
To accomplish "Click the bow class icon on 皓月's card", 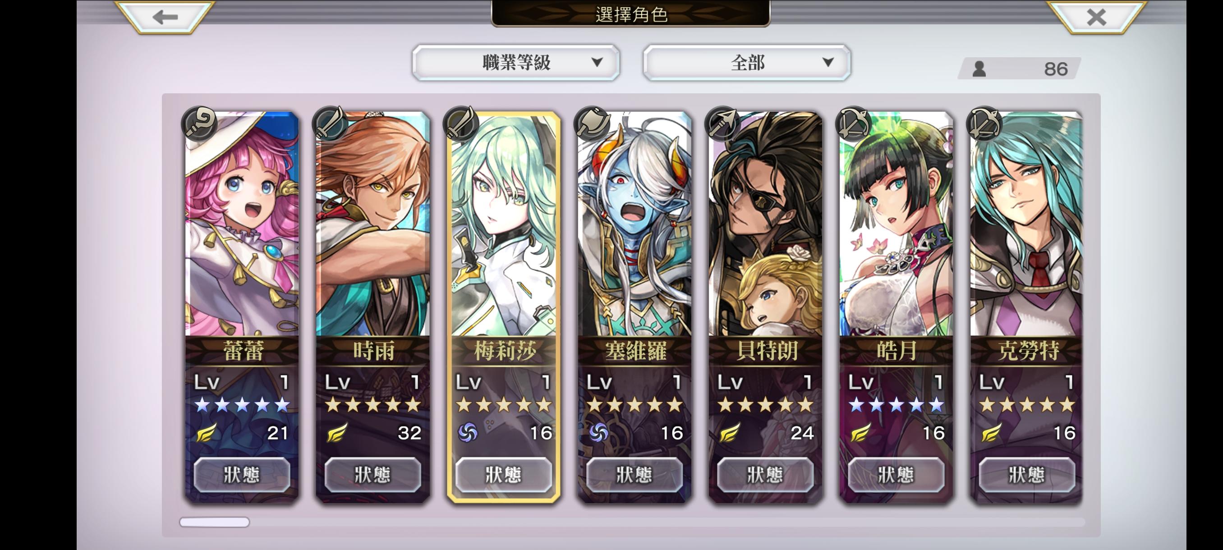I will point(853,124).
